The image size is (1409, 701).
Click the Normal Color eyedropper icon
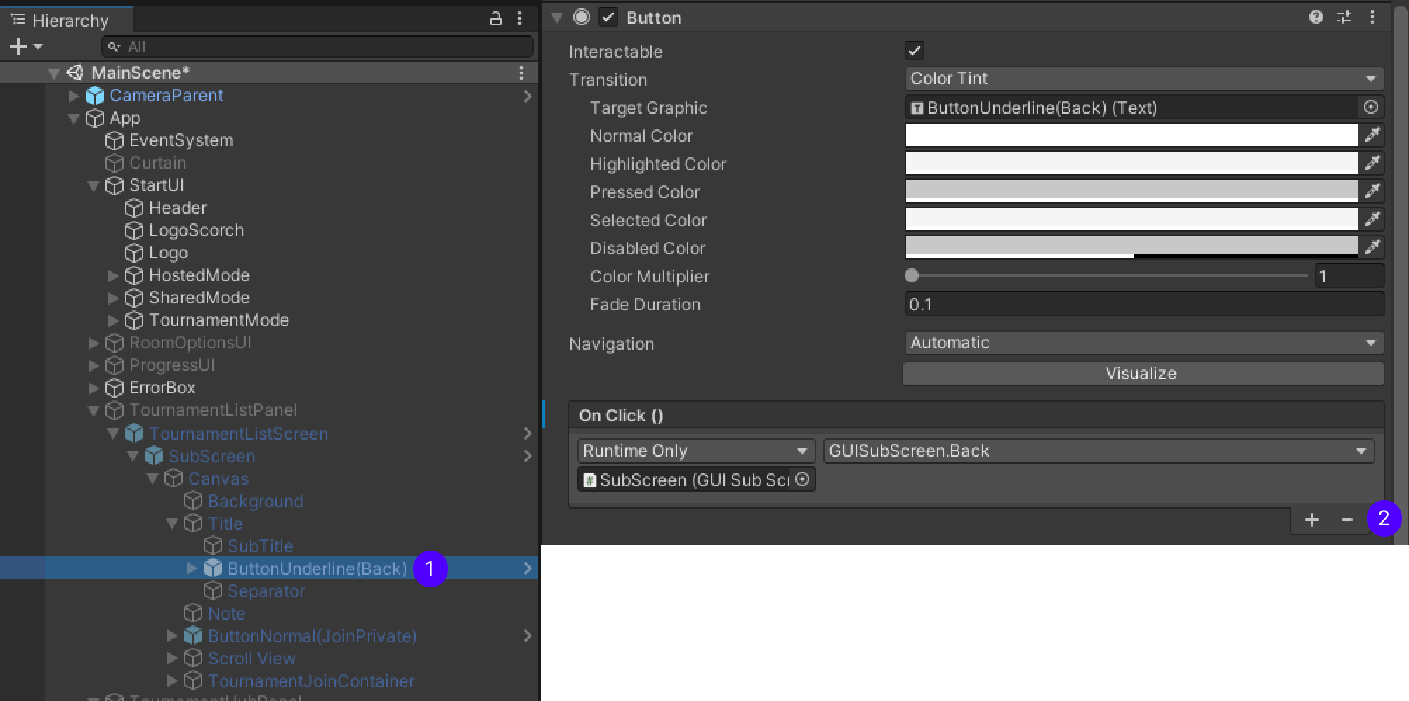tap(1372, 135)
